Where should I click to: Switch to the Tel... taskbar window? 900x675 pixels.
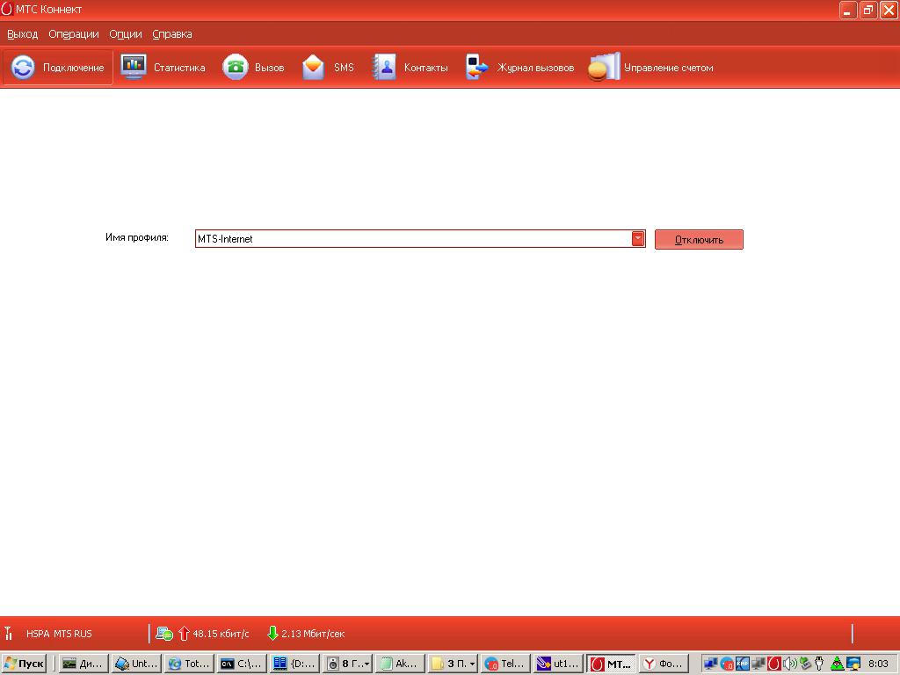(x=505, y=664)
